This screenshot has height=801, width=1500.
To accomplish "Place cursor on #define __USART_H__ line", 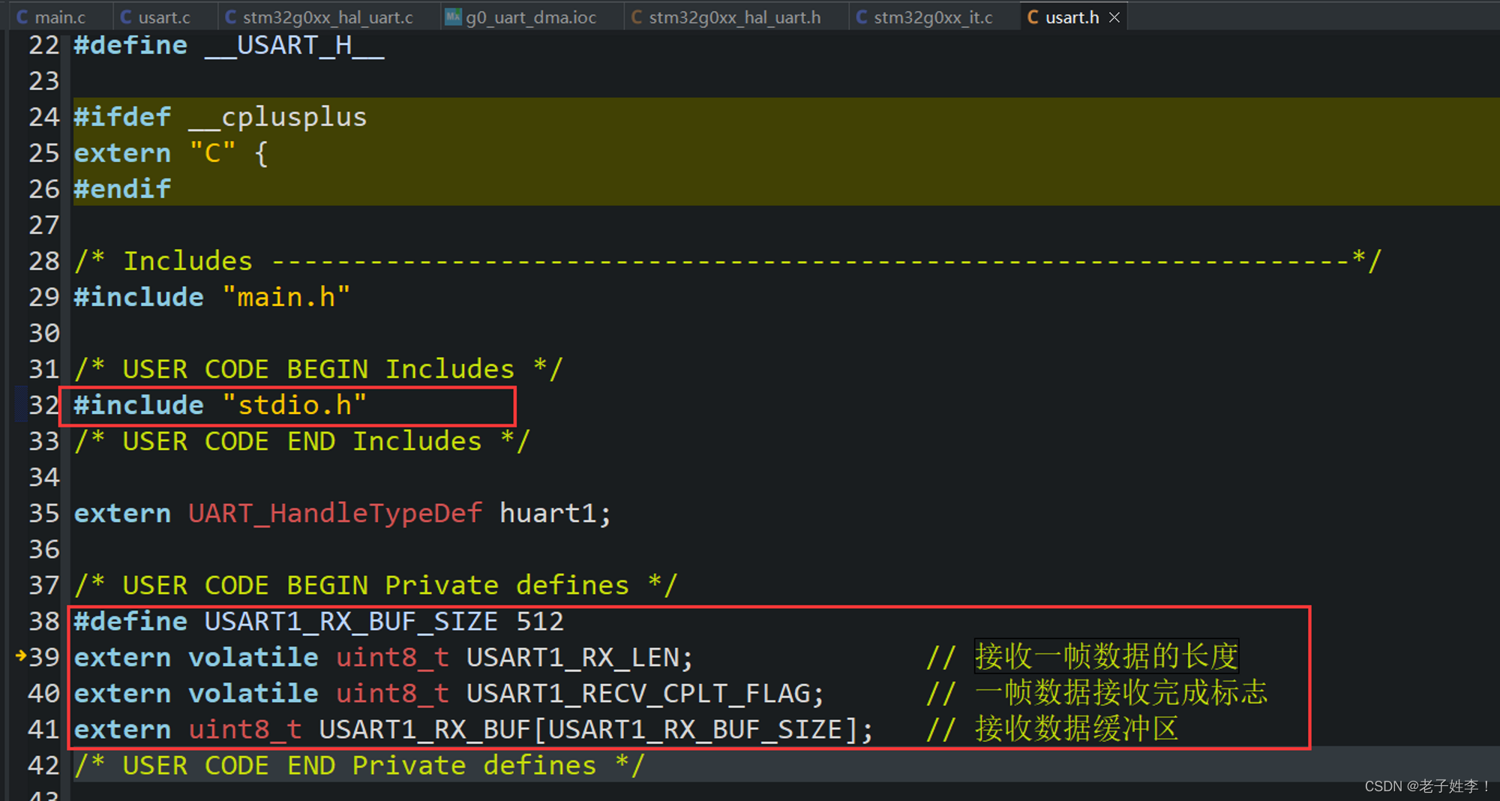I will 229,45.
